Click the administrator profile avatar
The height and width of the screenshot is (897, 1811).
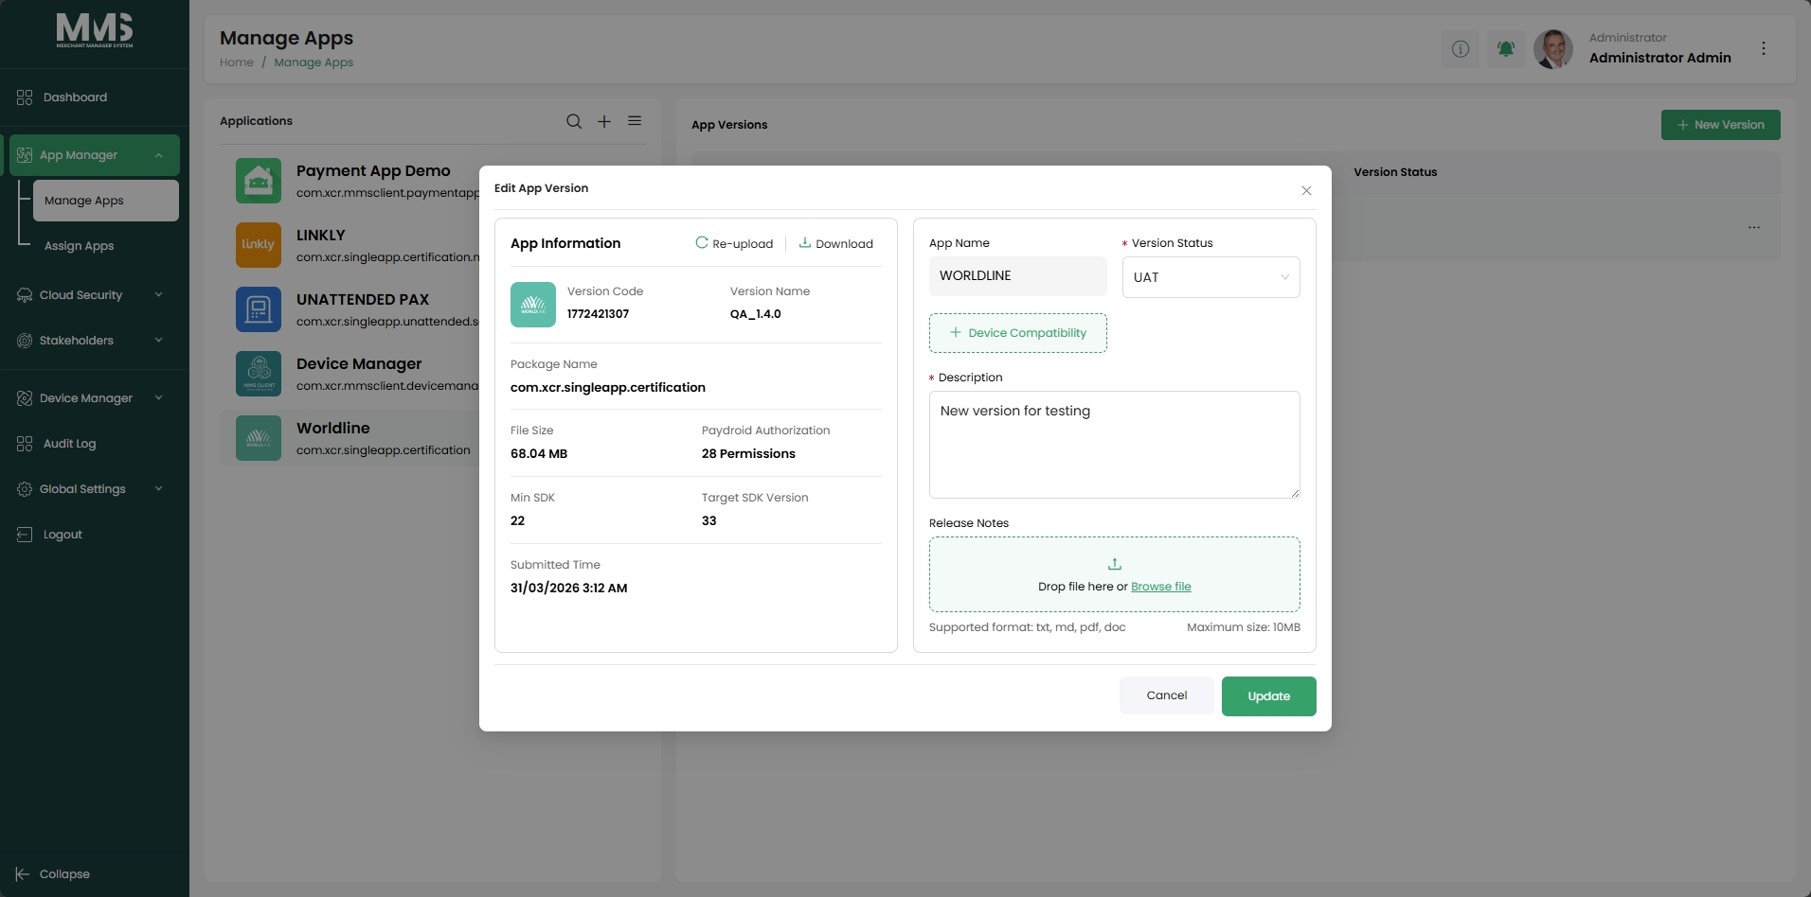pos(1553,48)
